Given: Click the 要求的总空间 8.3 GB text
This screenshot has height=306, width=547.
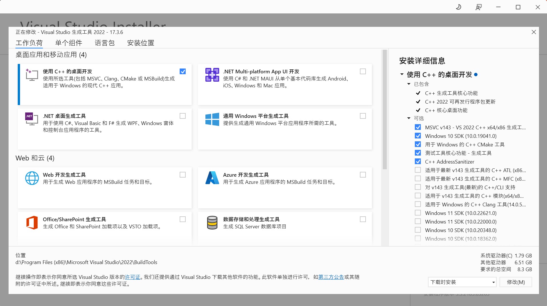Looking at the screenshot, I should coord(506,269).
